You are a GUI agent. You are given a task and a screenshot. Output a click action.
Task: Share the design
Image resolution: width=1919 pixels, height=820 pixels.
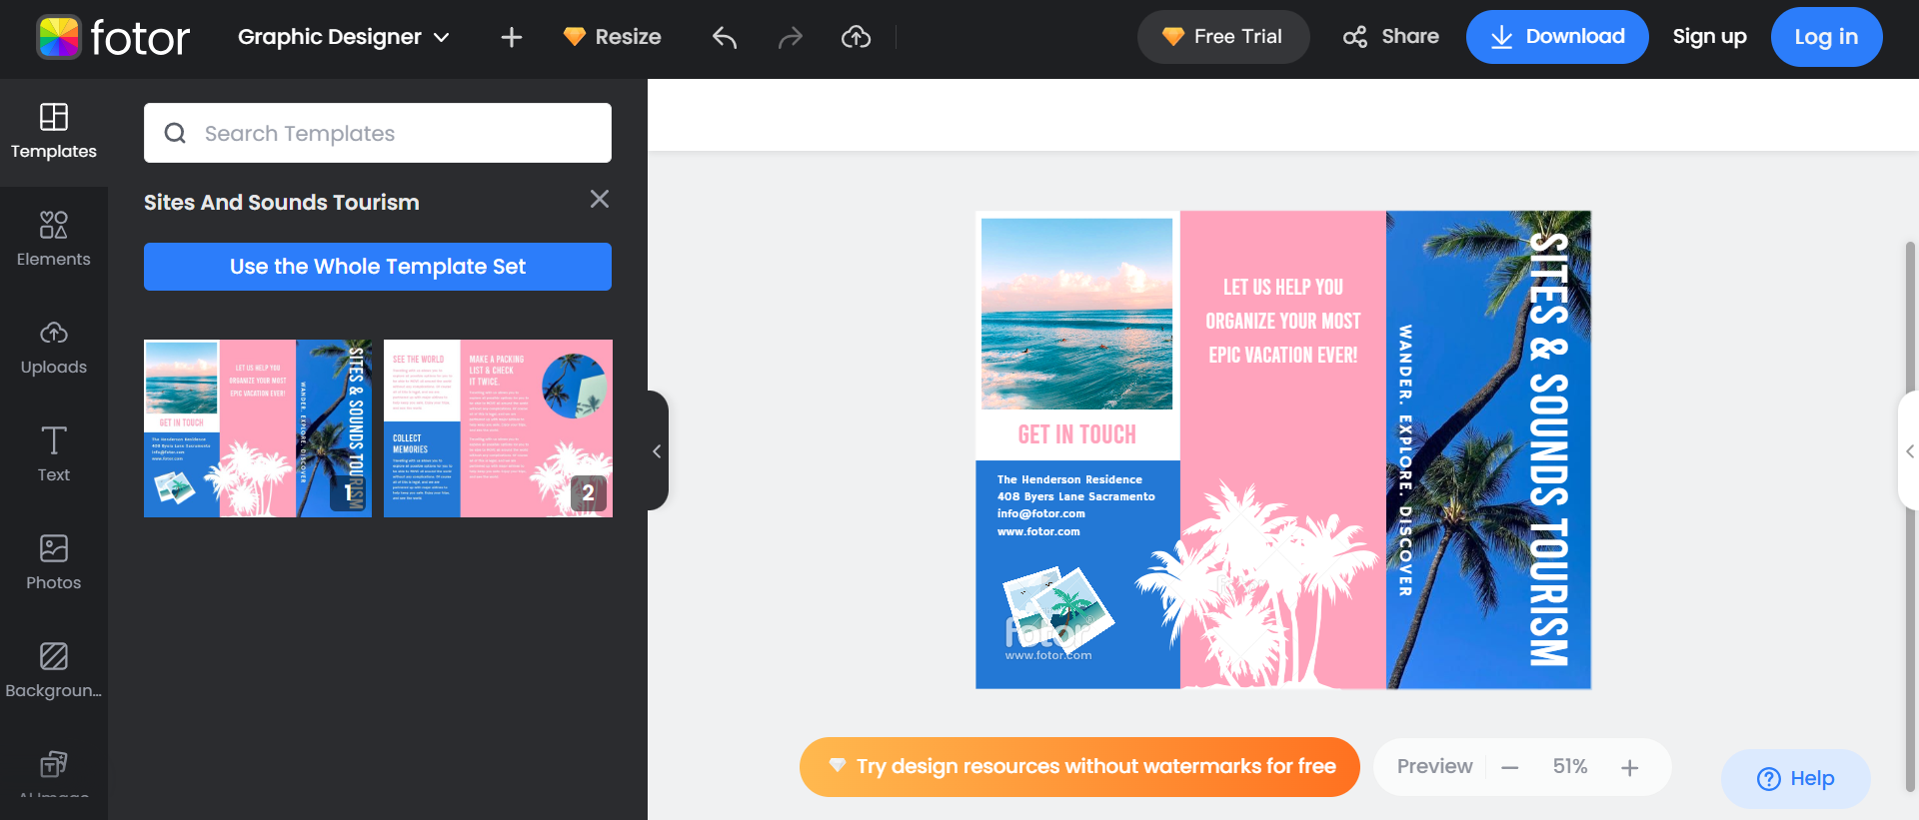[x=1391, y=37]
